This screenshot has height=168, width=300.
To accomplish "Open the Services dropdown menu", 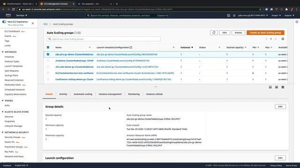I will [22, 15].
